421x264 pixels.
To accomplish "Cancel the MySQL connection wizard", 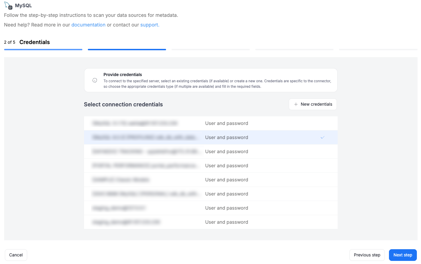I will [16, 255].
